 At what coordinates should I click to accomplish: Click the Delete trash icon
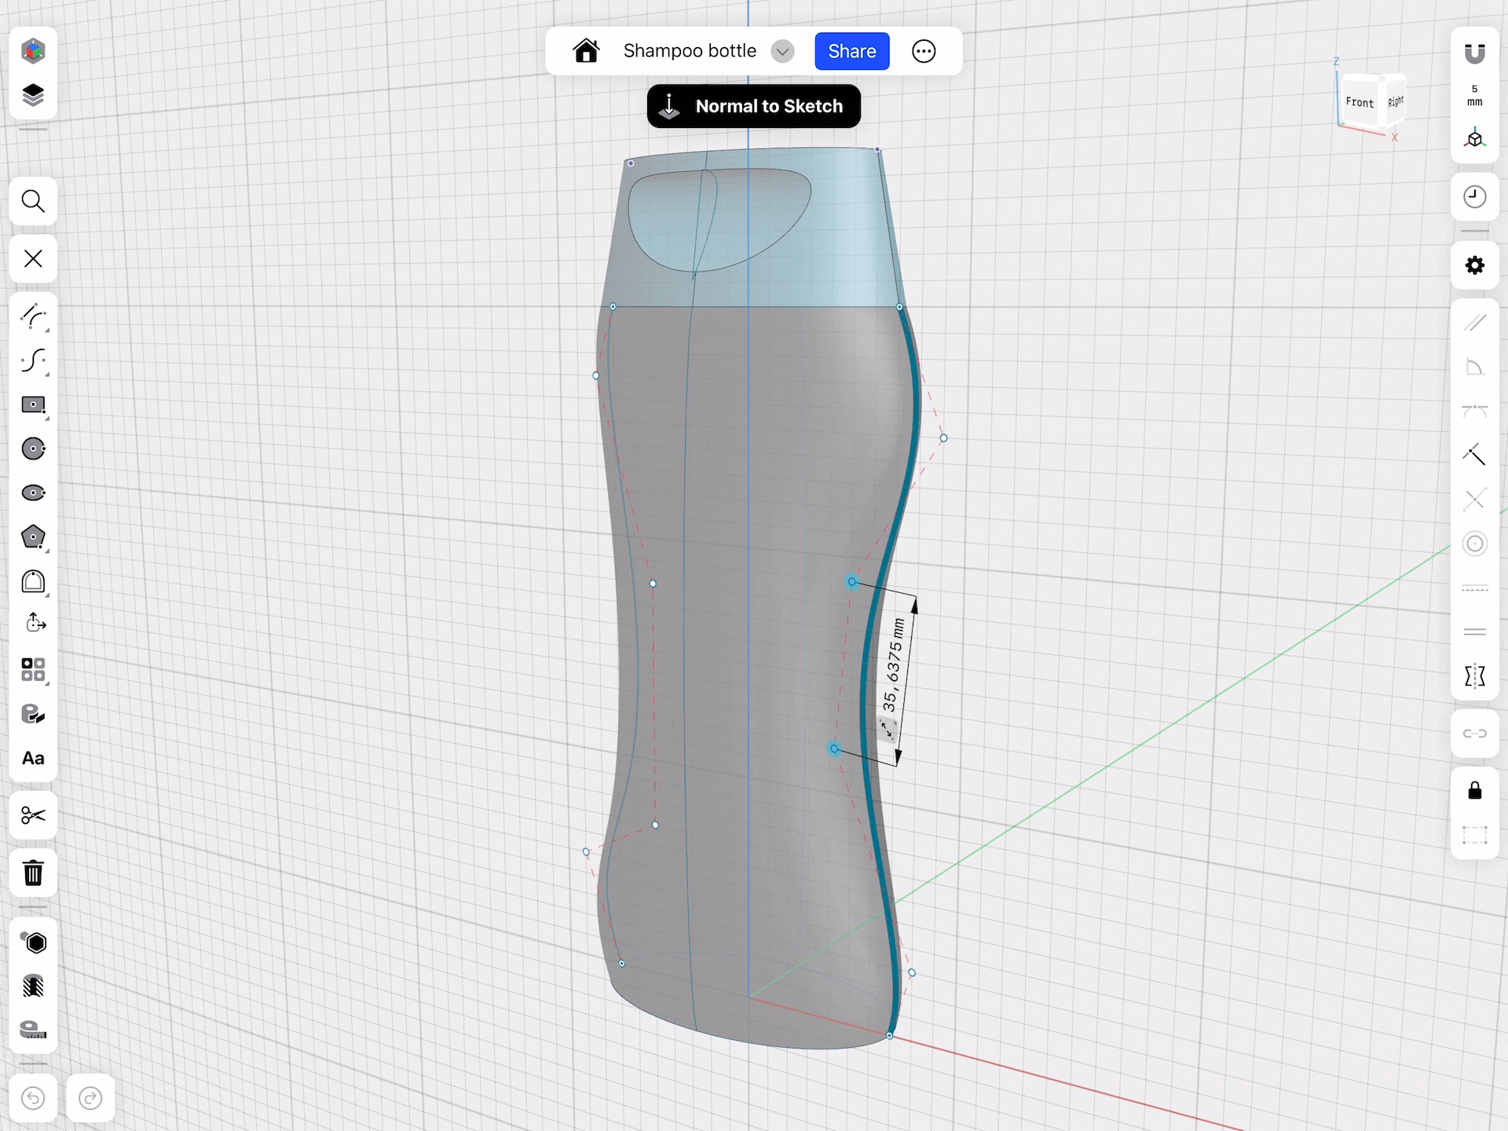[x=33, y=873]
